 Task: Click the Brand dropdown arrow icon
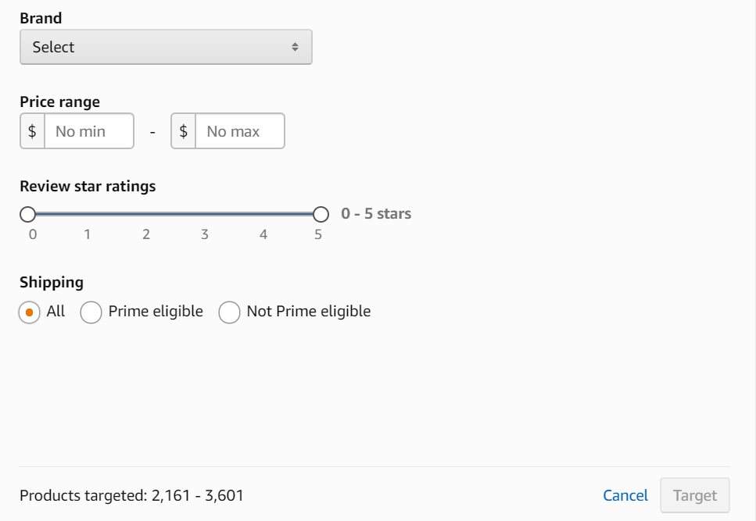pos(295,47)
